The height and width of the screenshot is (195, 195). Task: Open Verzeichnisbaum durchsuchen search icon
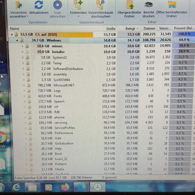click(100, 5)
